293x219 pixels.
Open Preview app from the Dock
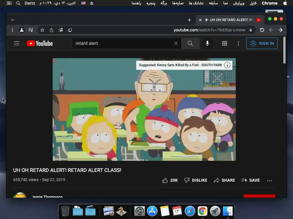pyautogui.click(x=109, y=211)
